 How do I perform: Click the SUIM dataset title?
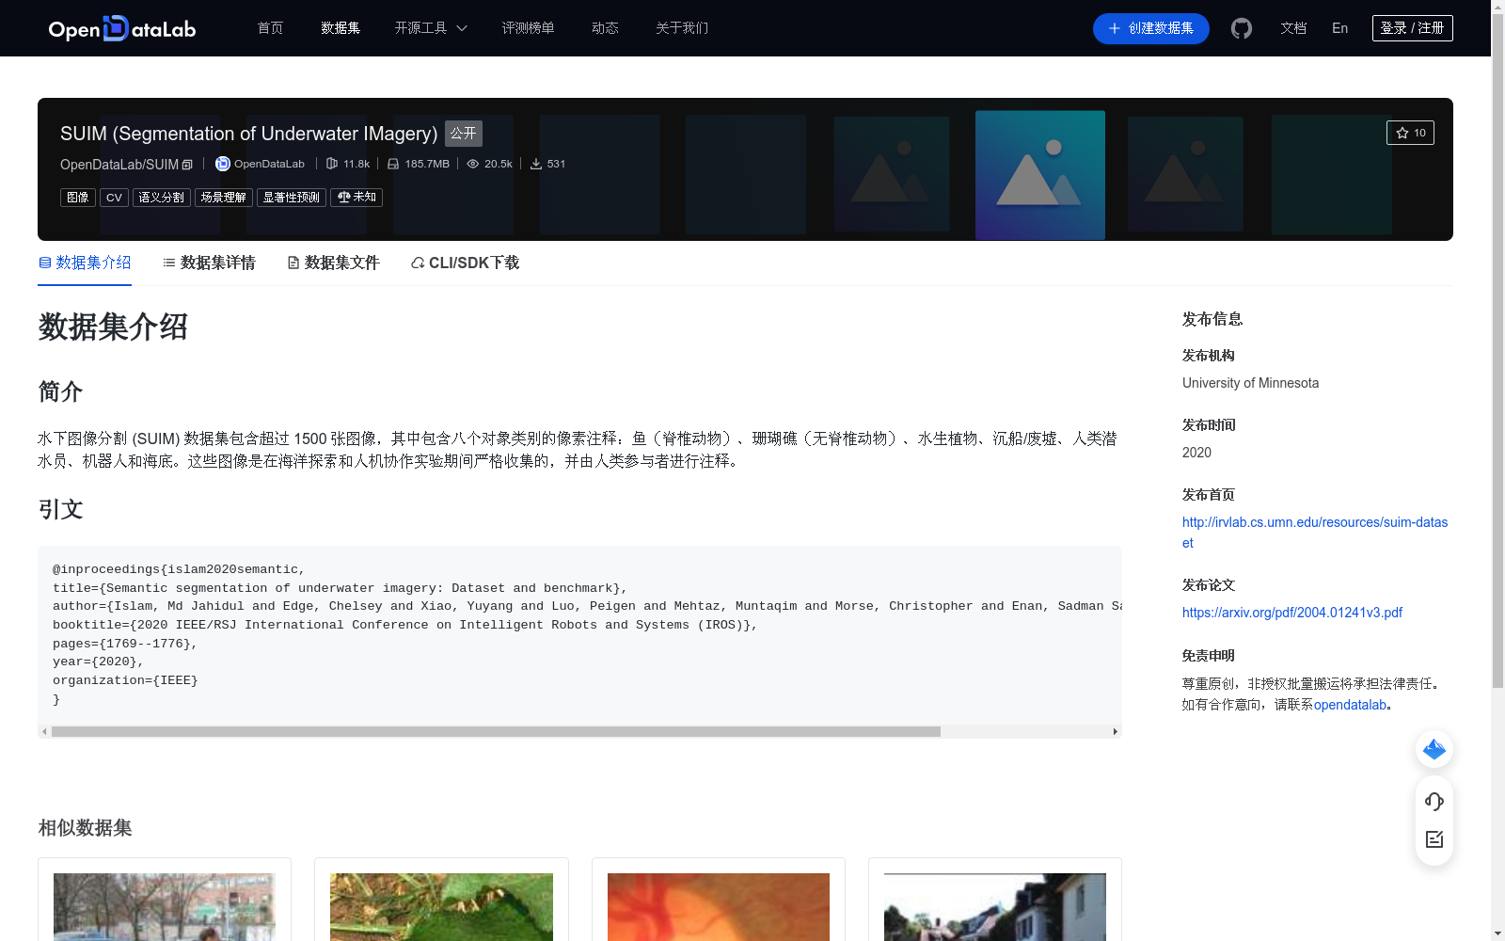point(249,134)
